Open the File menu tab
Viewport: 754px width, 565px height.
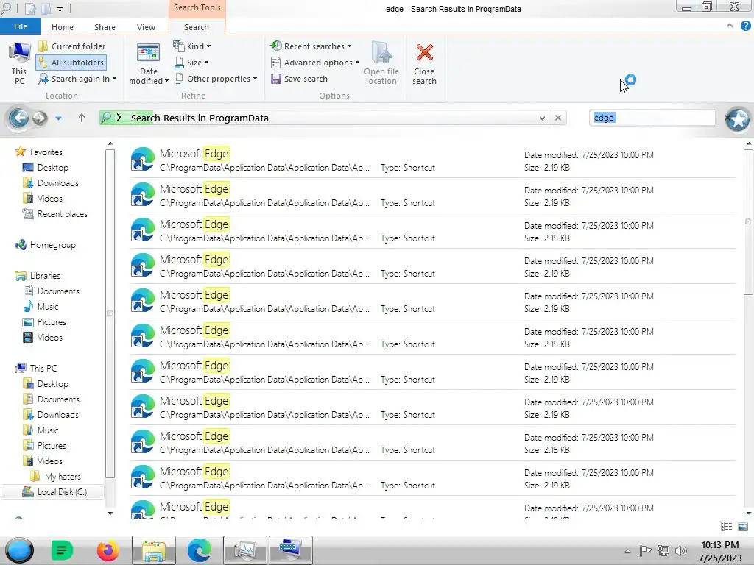20,26
